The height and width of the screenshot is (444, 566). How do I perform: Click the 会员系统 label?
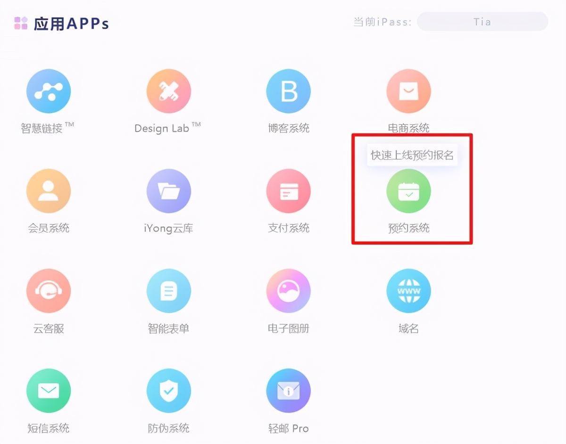pos(49,228)
